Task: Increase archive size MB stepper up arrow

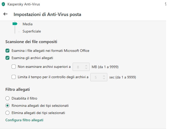Action: tap(86, 66)
